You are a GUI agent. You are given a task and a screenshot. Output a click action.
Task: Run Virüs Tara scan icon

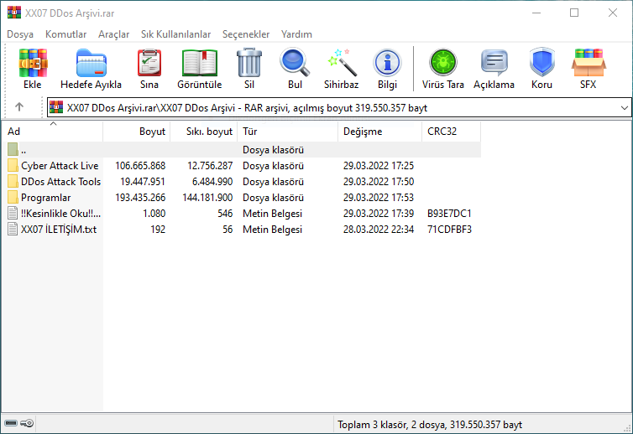pyautogui.click(x=443, y=63)
